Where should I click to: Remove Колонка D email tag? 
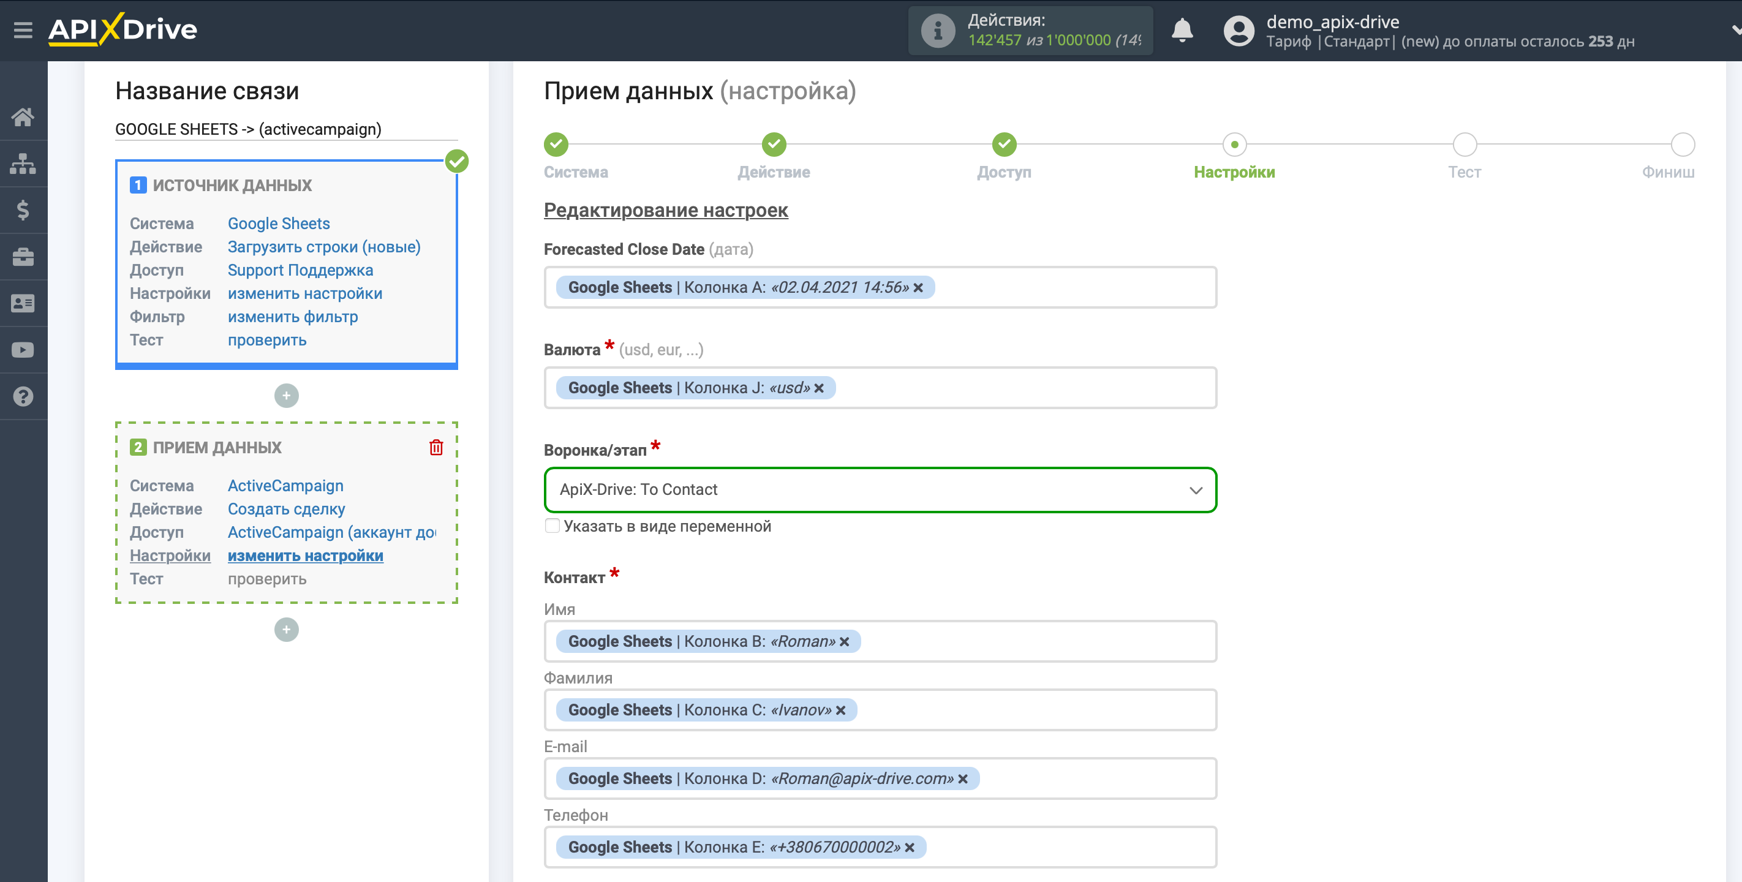(x=963, y=779)
